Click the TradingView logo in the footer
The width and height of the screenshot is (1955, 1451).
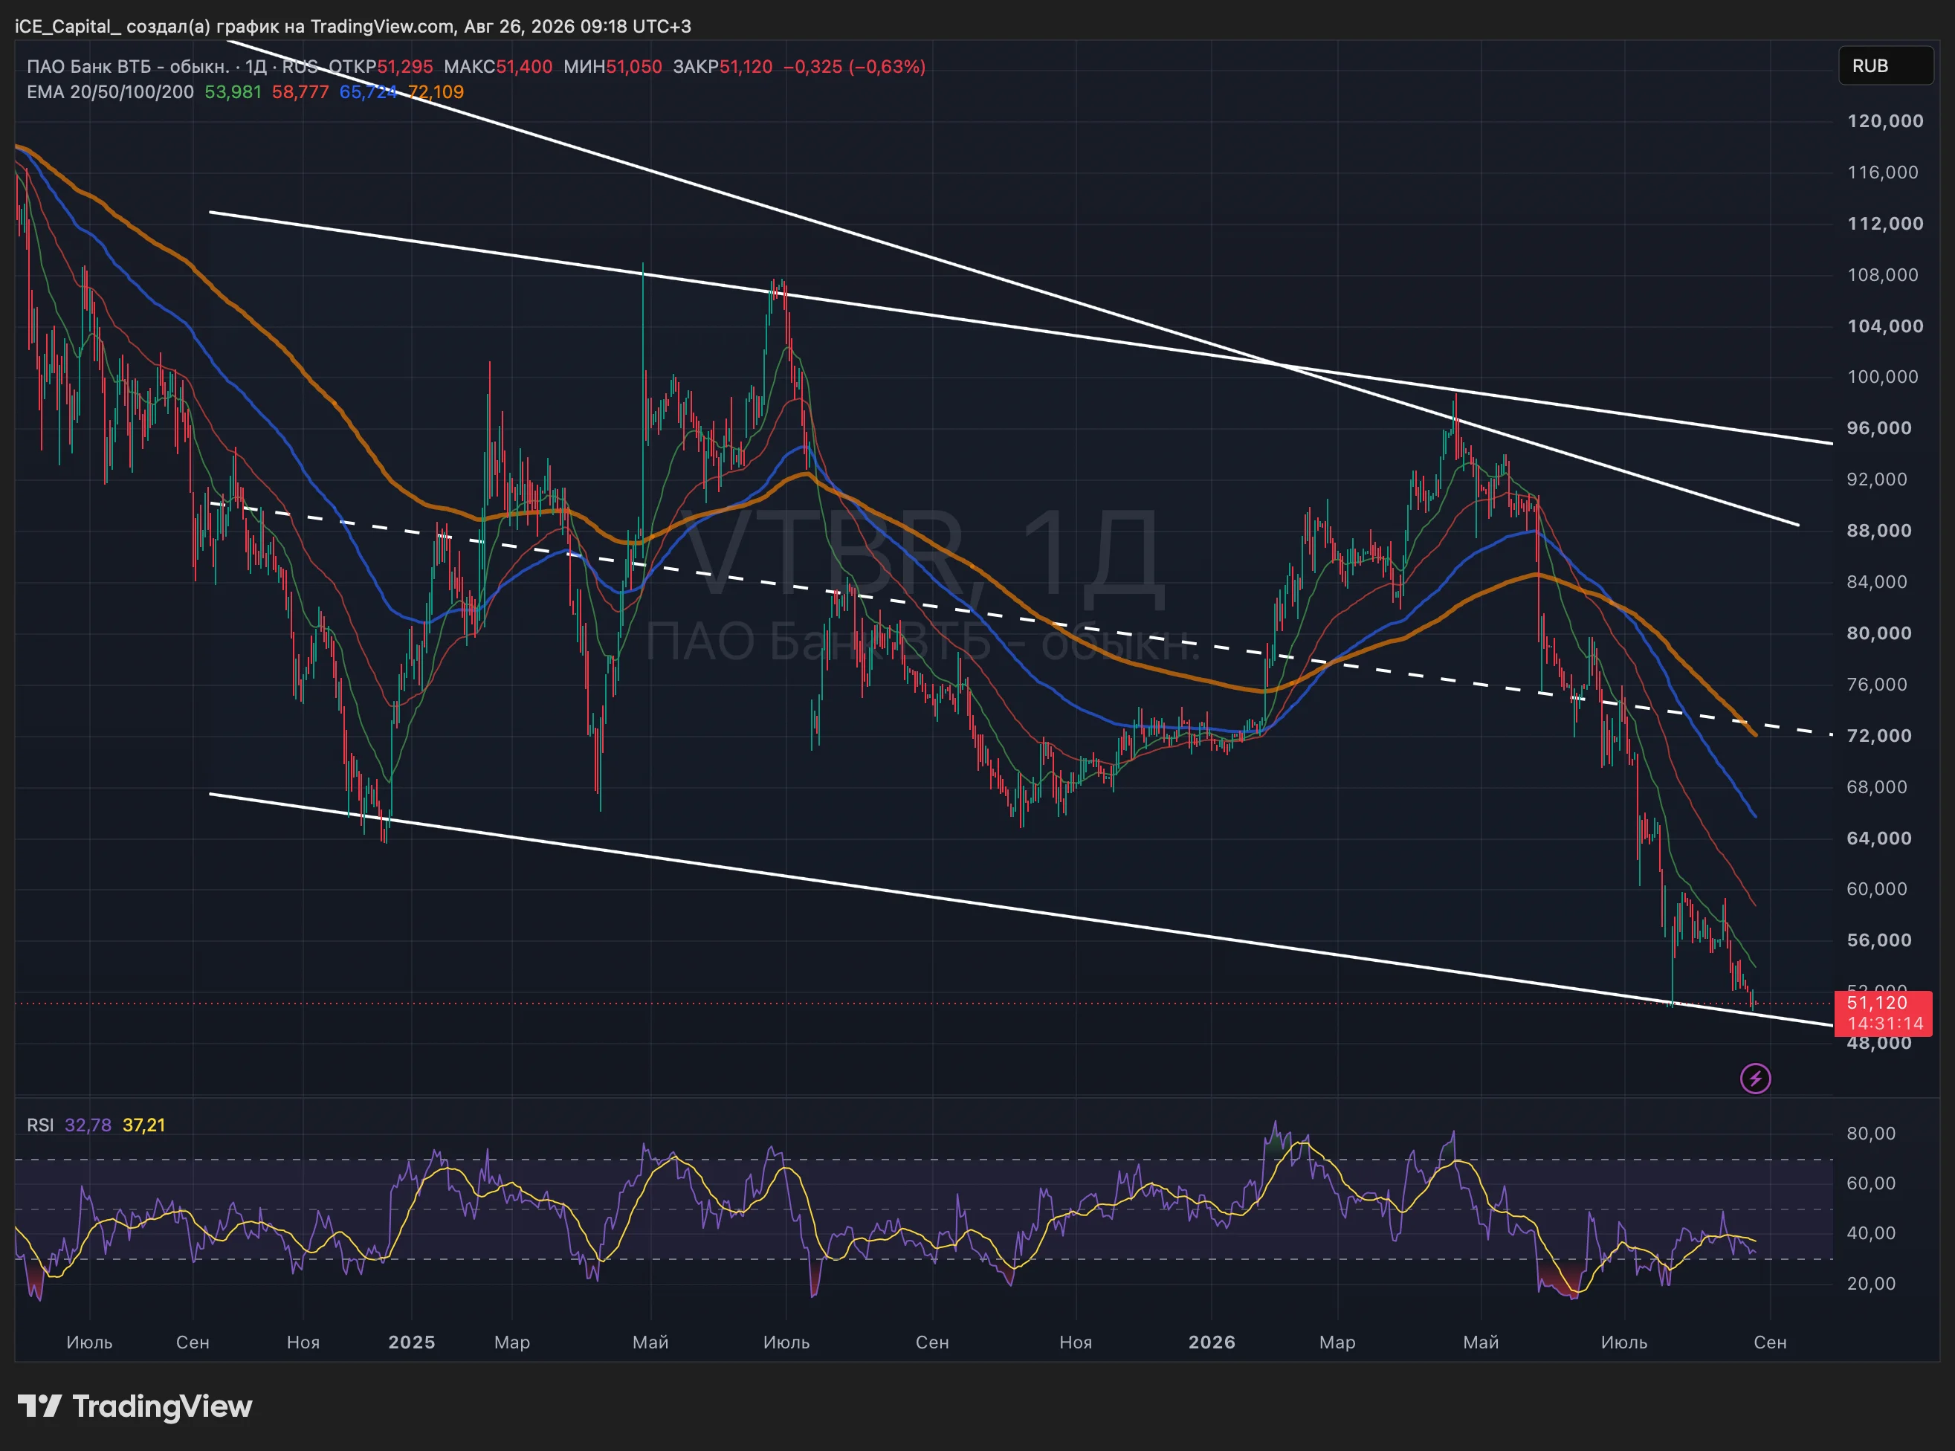(135, 1406)
